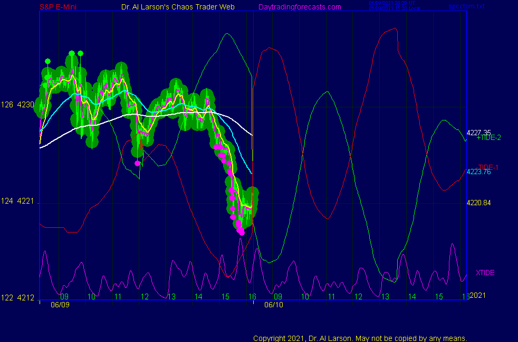Click the green +TIDE-2 legend label
This screenshot has height=342, width=518.
click(x=488, y=138)
